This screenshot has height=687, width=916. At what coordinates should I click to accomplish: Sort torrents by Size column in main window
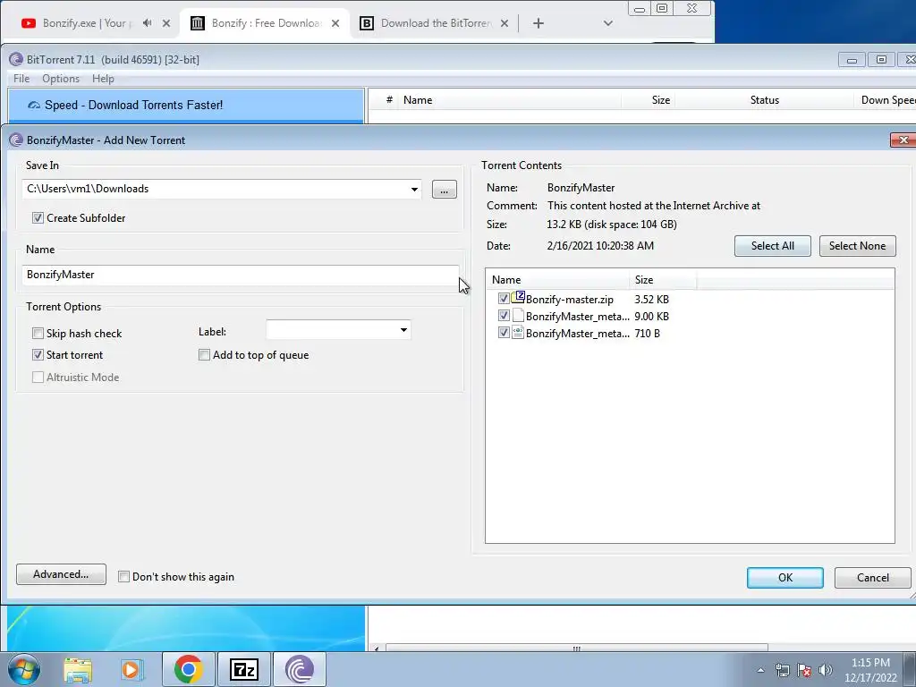pyautogui.click(x=649, y=100)
